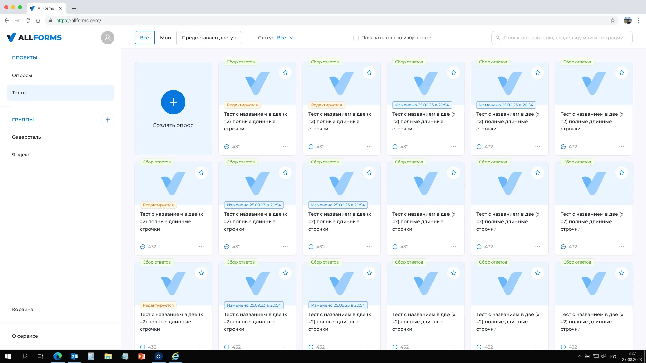
Task: Bookmark this page with the browser star
Action: click(613, 21)
